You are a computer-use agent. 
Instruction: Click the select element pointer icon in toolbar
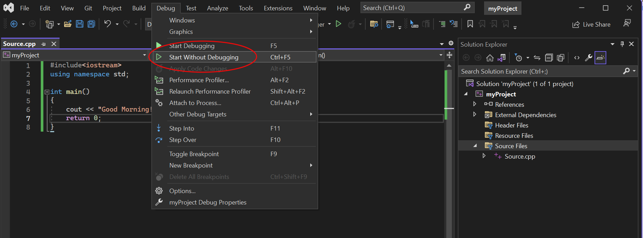(x=414, y=24)
